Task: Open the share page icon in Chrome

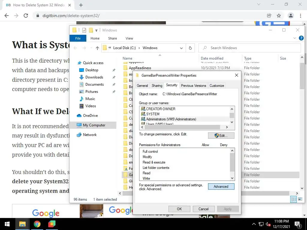Action: tap(269, 16)
